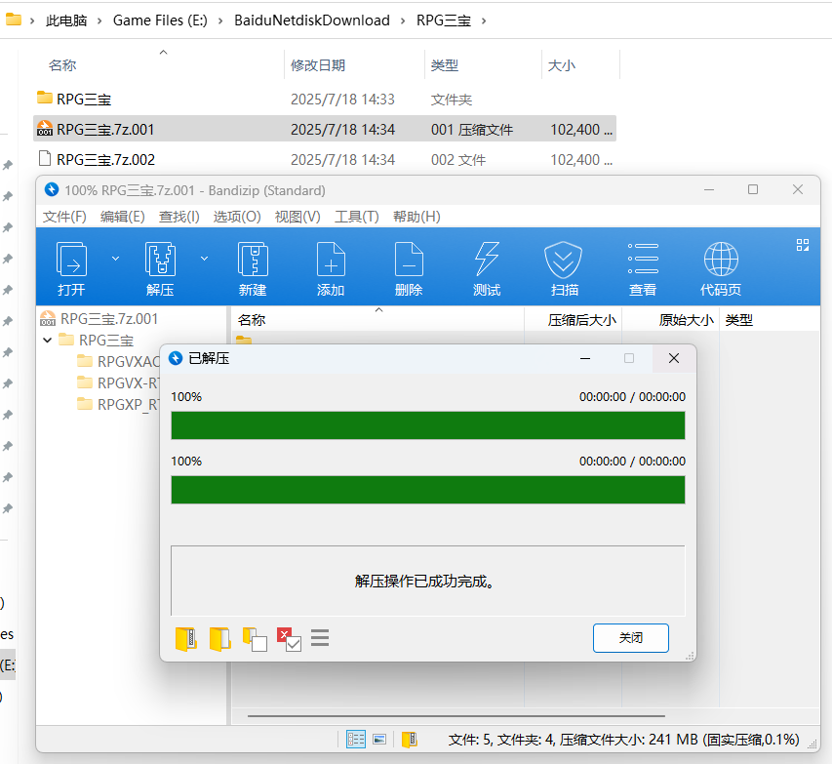
Task: Open the 文件(F) menu
Action: click(x=64, y=217)
